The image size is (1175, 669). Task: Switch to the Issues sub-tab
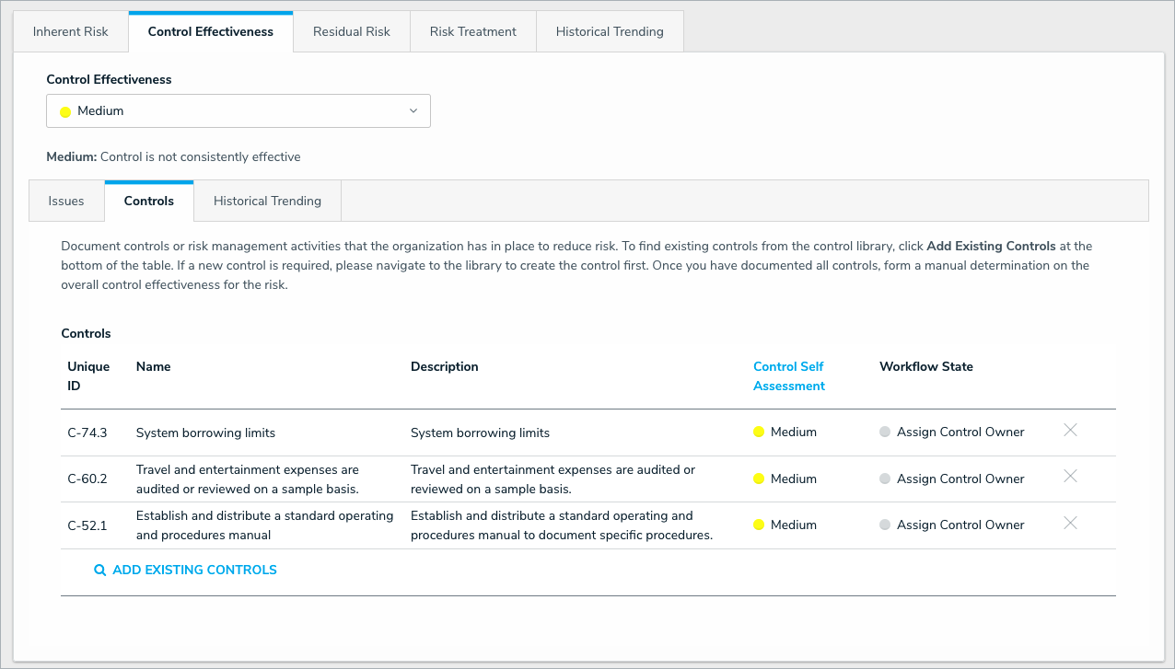click(x=66, y=202)
